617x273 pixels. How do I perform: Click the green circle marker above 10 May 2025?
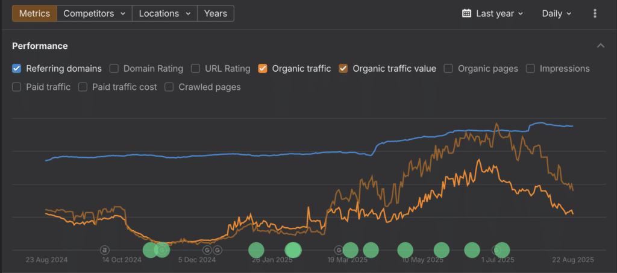tap(405, 249)
